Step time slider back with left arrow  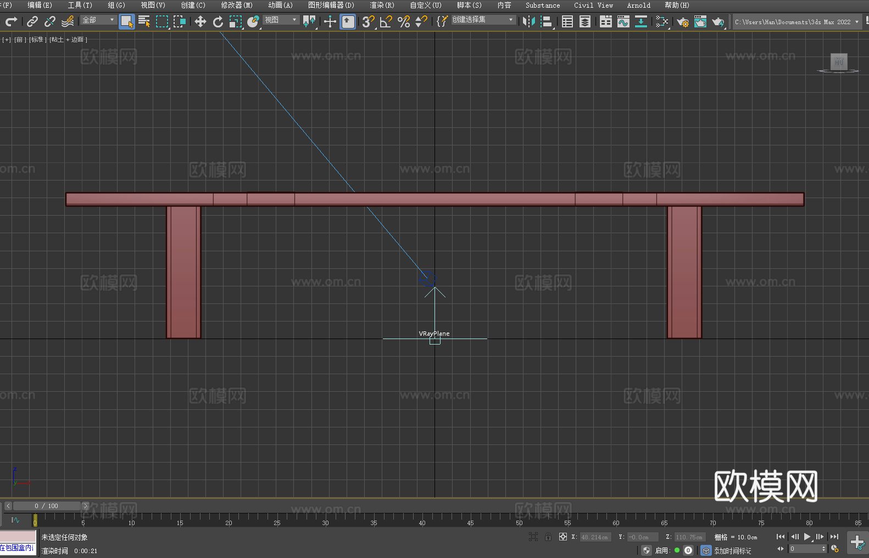[8, 506]
